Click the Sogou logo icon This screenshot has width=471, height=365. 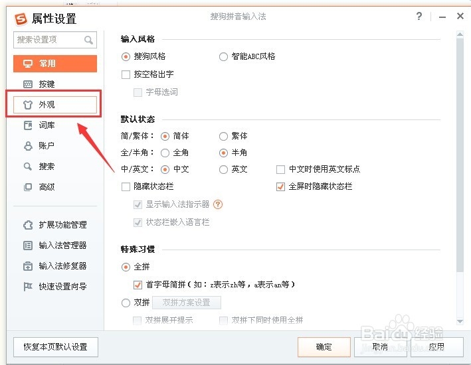21,18
